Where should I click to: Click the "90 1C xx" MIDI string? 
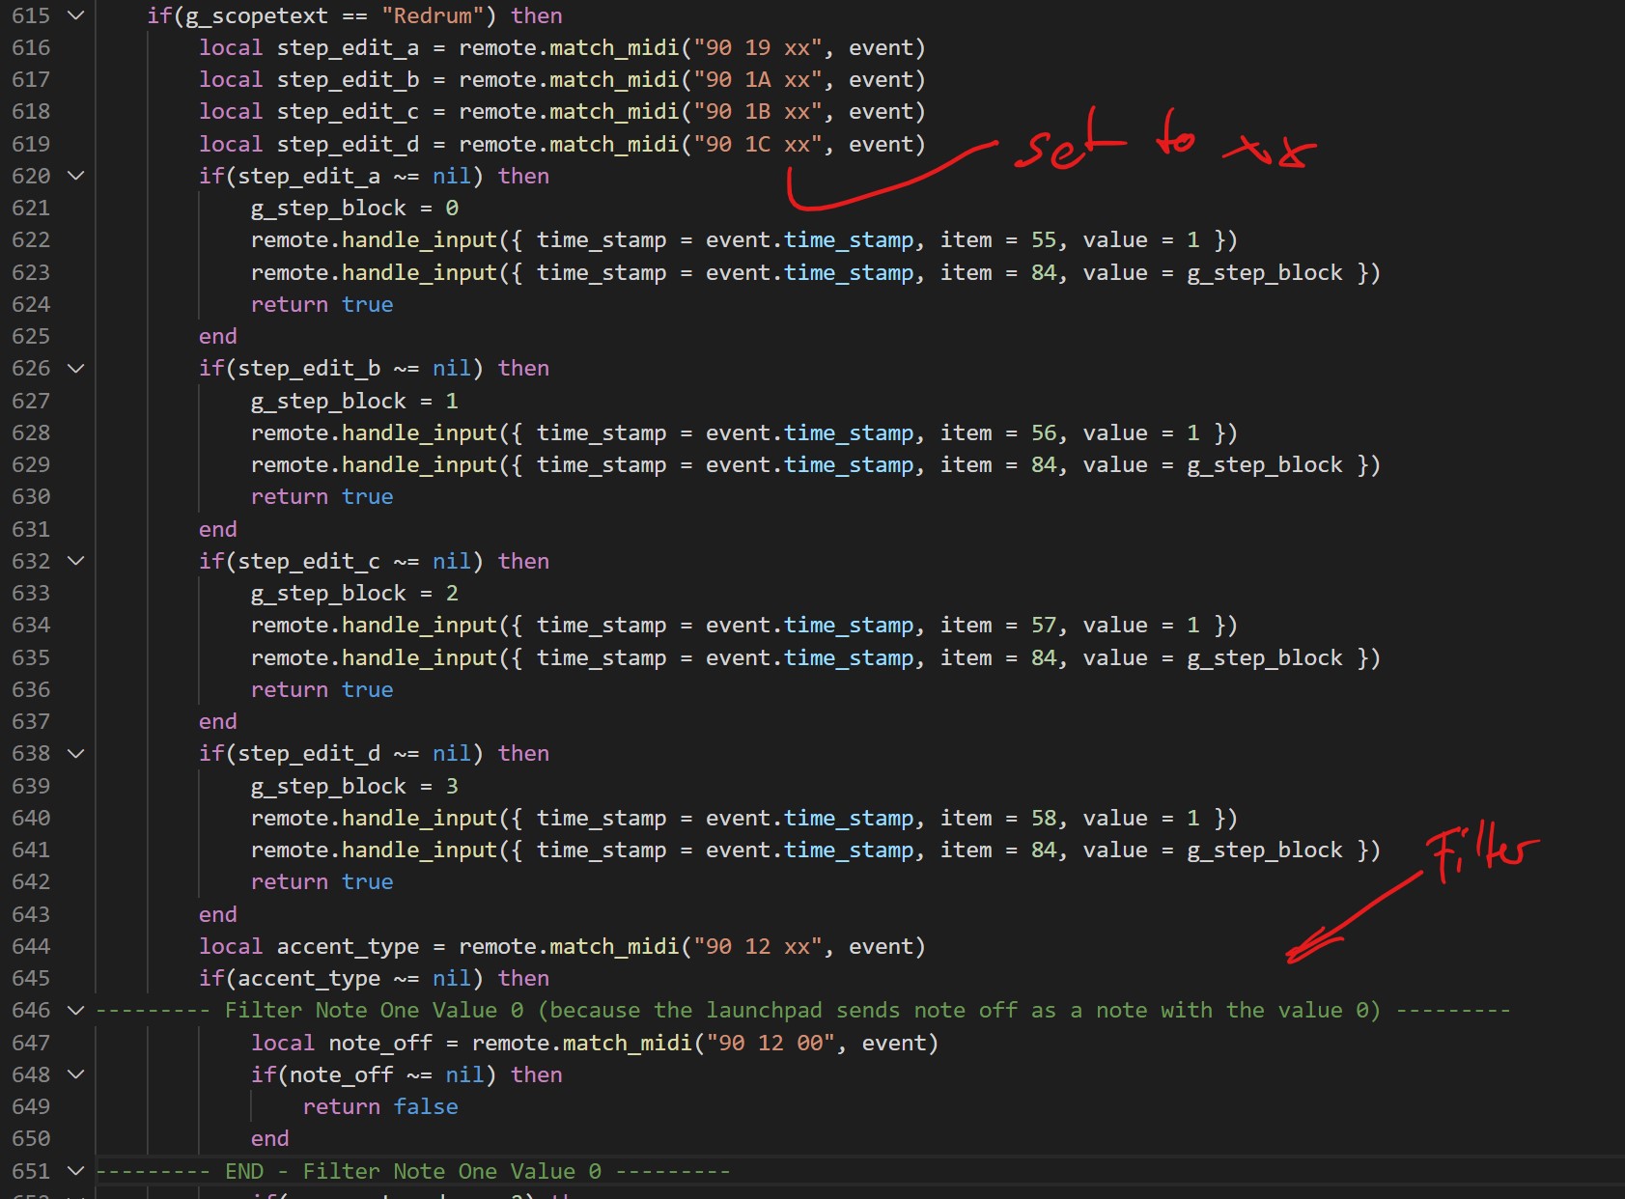click(x=758, y=144)
